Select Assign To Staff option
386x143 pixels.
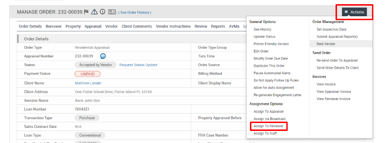pyautogui.click(x=265, y=134)
